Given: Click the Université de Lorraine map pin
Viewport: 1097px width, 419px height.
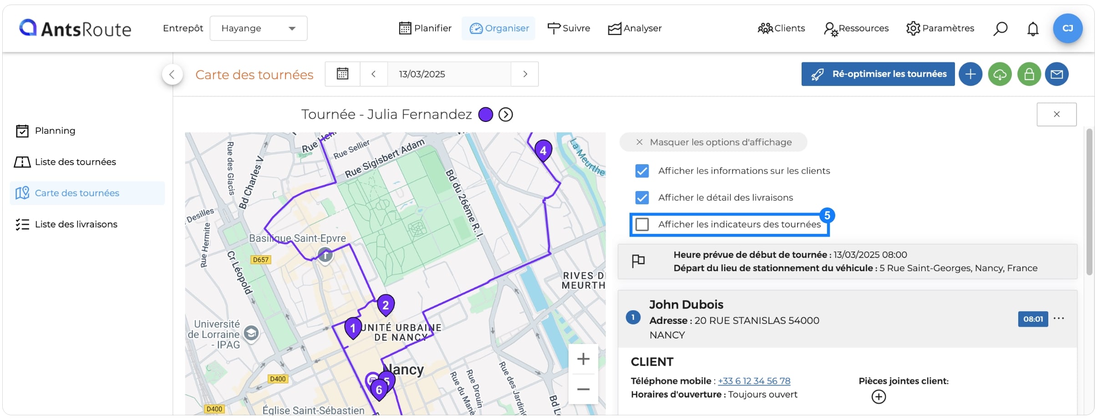Looking at the screenshot, I should pos(251,333).
